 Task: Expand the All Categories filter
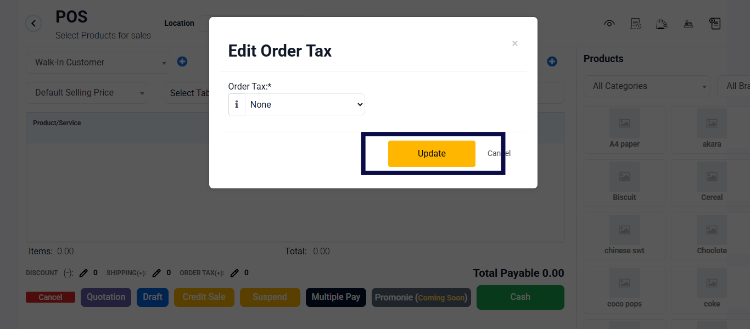[647, 86]
